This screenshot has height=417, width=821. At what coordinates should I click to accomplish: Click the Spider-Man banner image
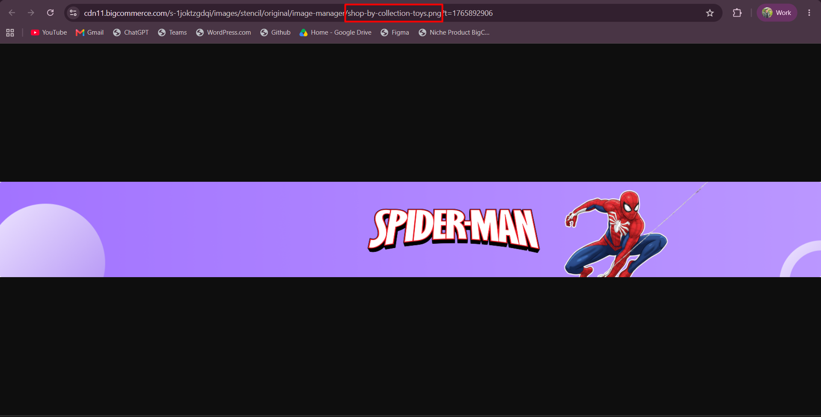tap(410, 229)
